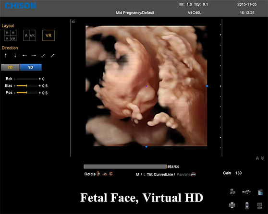Click the Direction heading
Viewport: 268px width, 214px height.
coord(10,48)
